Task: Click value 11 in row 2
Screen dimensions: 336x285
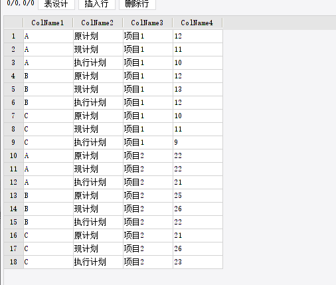Action: coord(198,49)
